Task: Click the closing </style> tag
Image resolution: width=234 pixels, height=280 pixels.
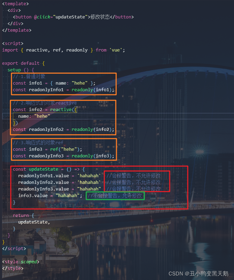Action: click(13, 268)
